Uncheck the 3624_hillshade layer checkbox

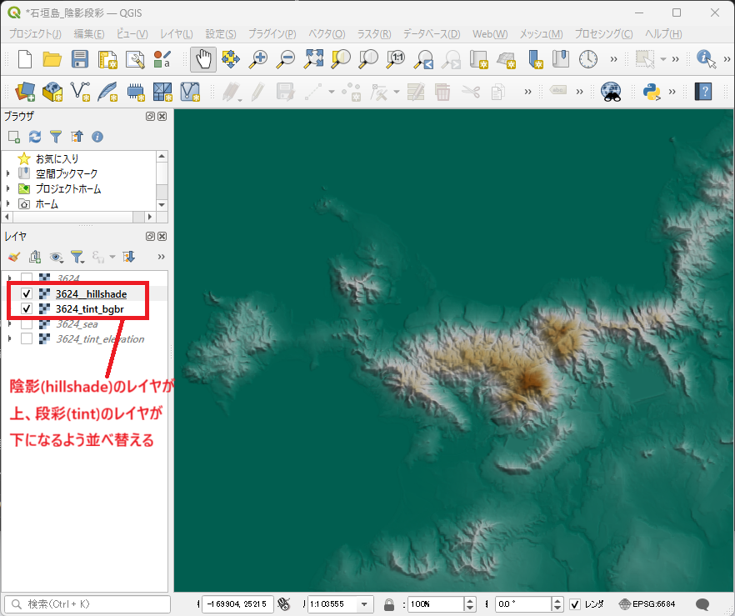tap(27, 293)
